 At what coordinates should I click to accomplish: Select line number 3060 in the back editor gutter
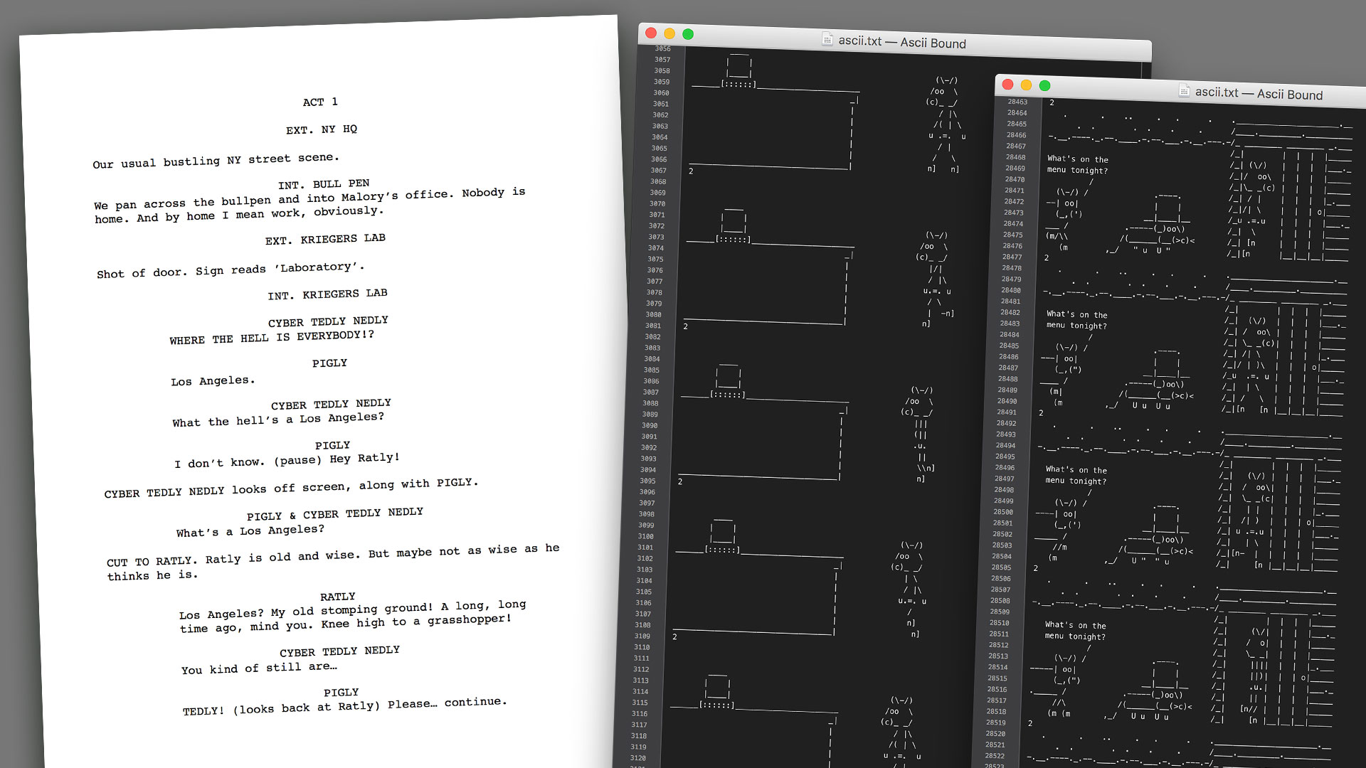(661, 92)
